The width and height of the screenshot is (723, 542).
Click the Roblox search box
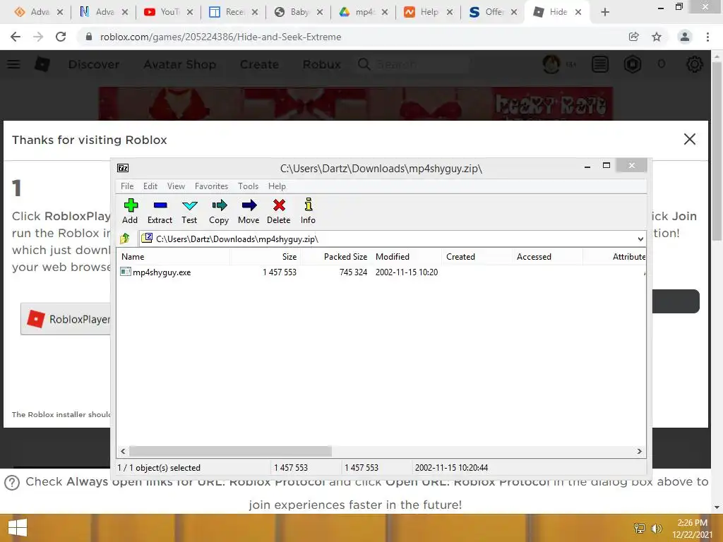pos(413,64)
